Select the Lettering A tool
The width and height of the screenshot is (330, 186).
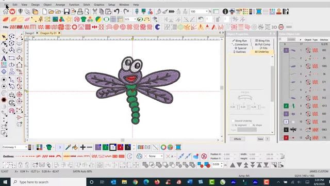[x=4, y=58]
